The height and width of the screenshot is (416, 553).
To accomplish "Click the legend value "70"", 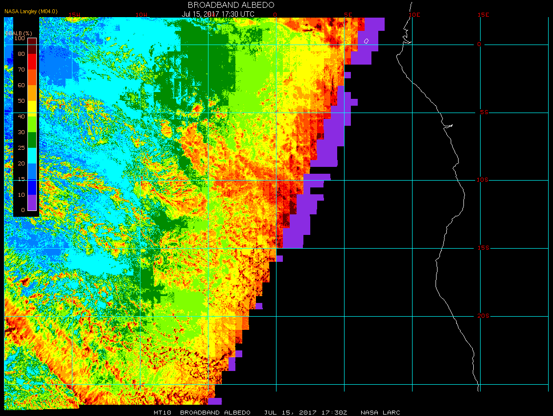I will (x=22, y=69).
